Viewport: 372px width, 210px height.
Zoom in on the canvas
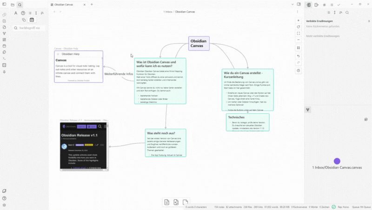click(299, 20)
